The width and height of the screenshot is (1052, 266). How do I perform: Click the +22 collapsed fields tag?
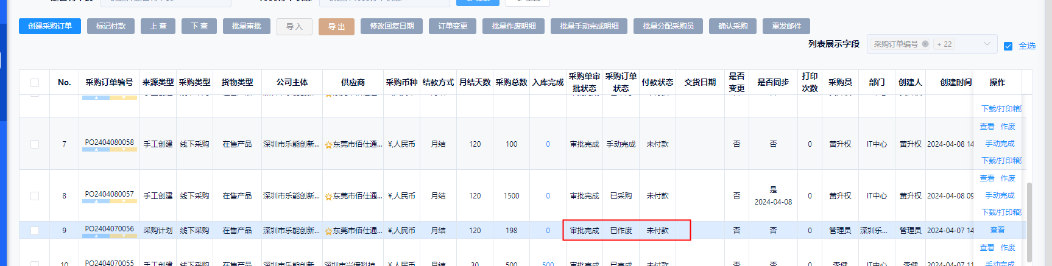coord(944,44)
